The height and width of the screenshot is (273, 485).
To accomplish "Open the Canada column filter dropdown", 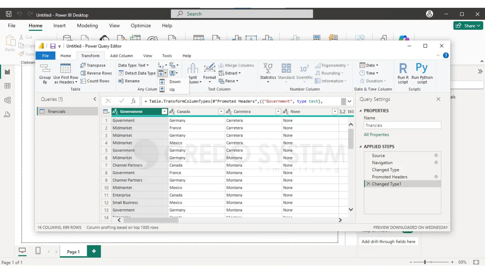I will pyautogui.click(x=221, y=112).
